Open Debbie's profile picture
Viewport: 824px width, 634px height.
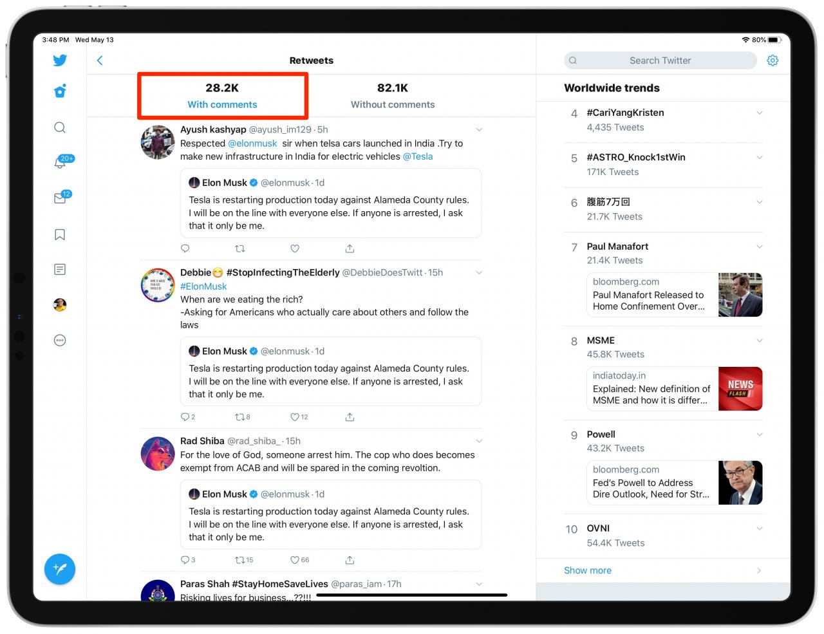(x=158, y=285)
